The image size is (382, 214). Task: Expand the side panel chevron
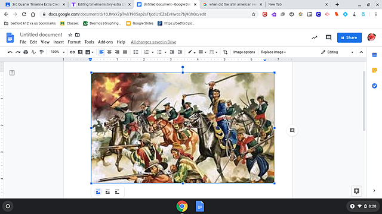pyautogui.click(x=374, y=191)
